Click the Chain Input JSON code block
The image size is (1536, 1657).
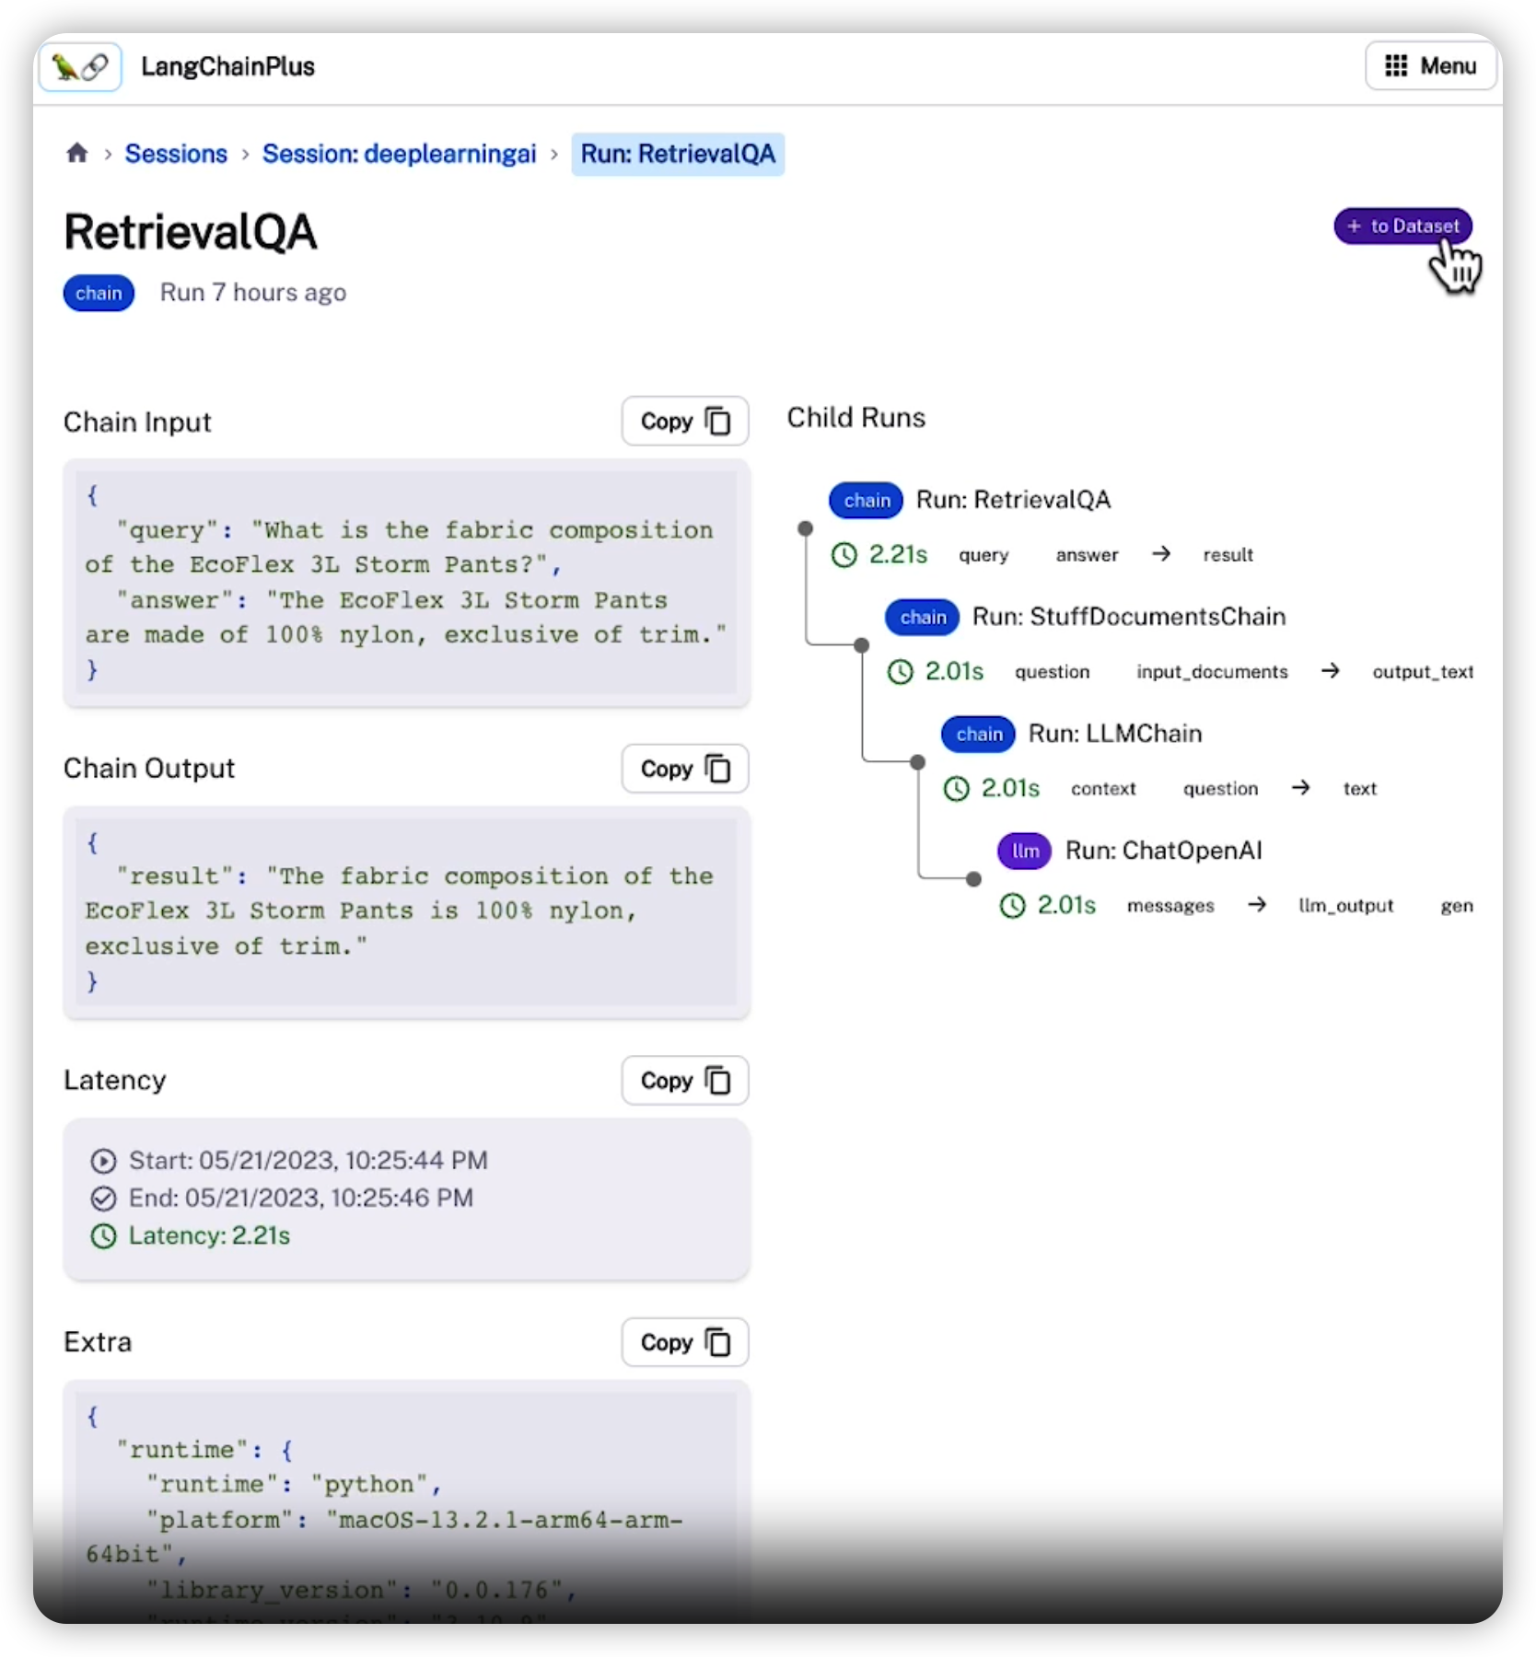coord(406,583)
